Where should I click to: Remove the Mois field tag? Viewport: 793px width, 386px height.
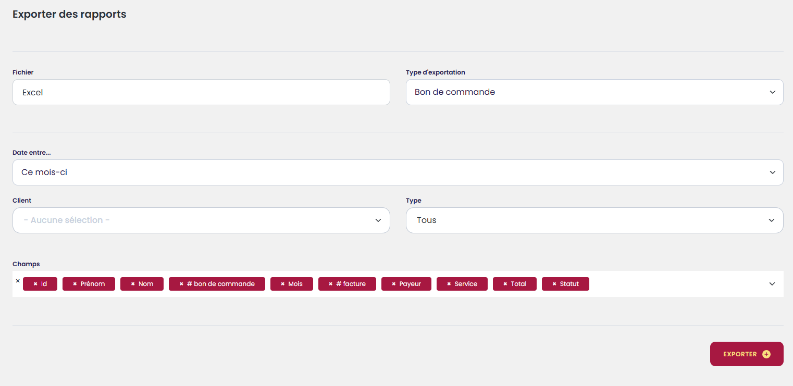pyautogui.click(x=283, y=284)
